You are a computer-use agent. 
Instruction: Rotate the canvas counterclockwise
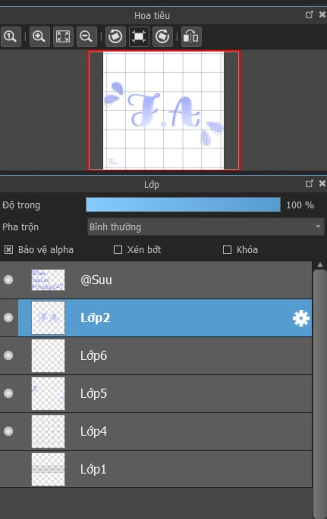click(115, 37)
